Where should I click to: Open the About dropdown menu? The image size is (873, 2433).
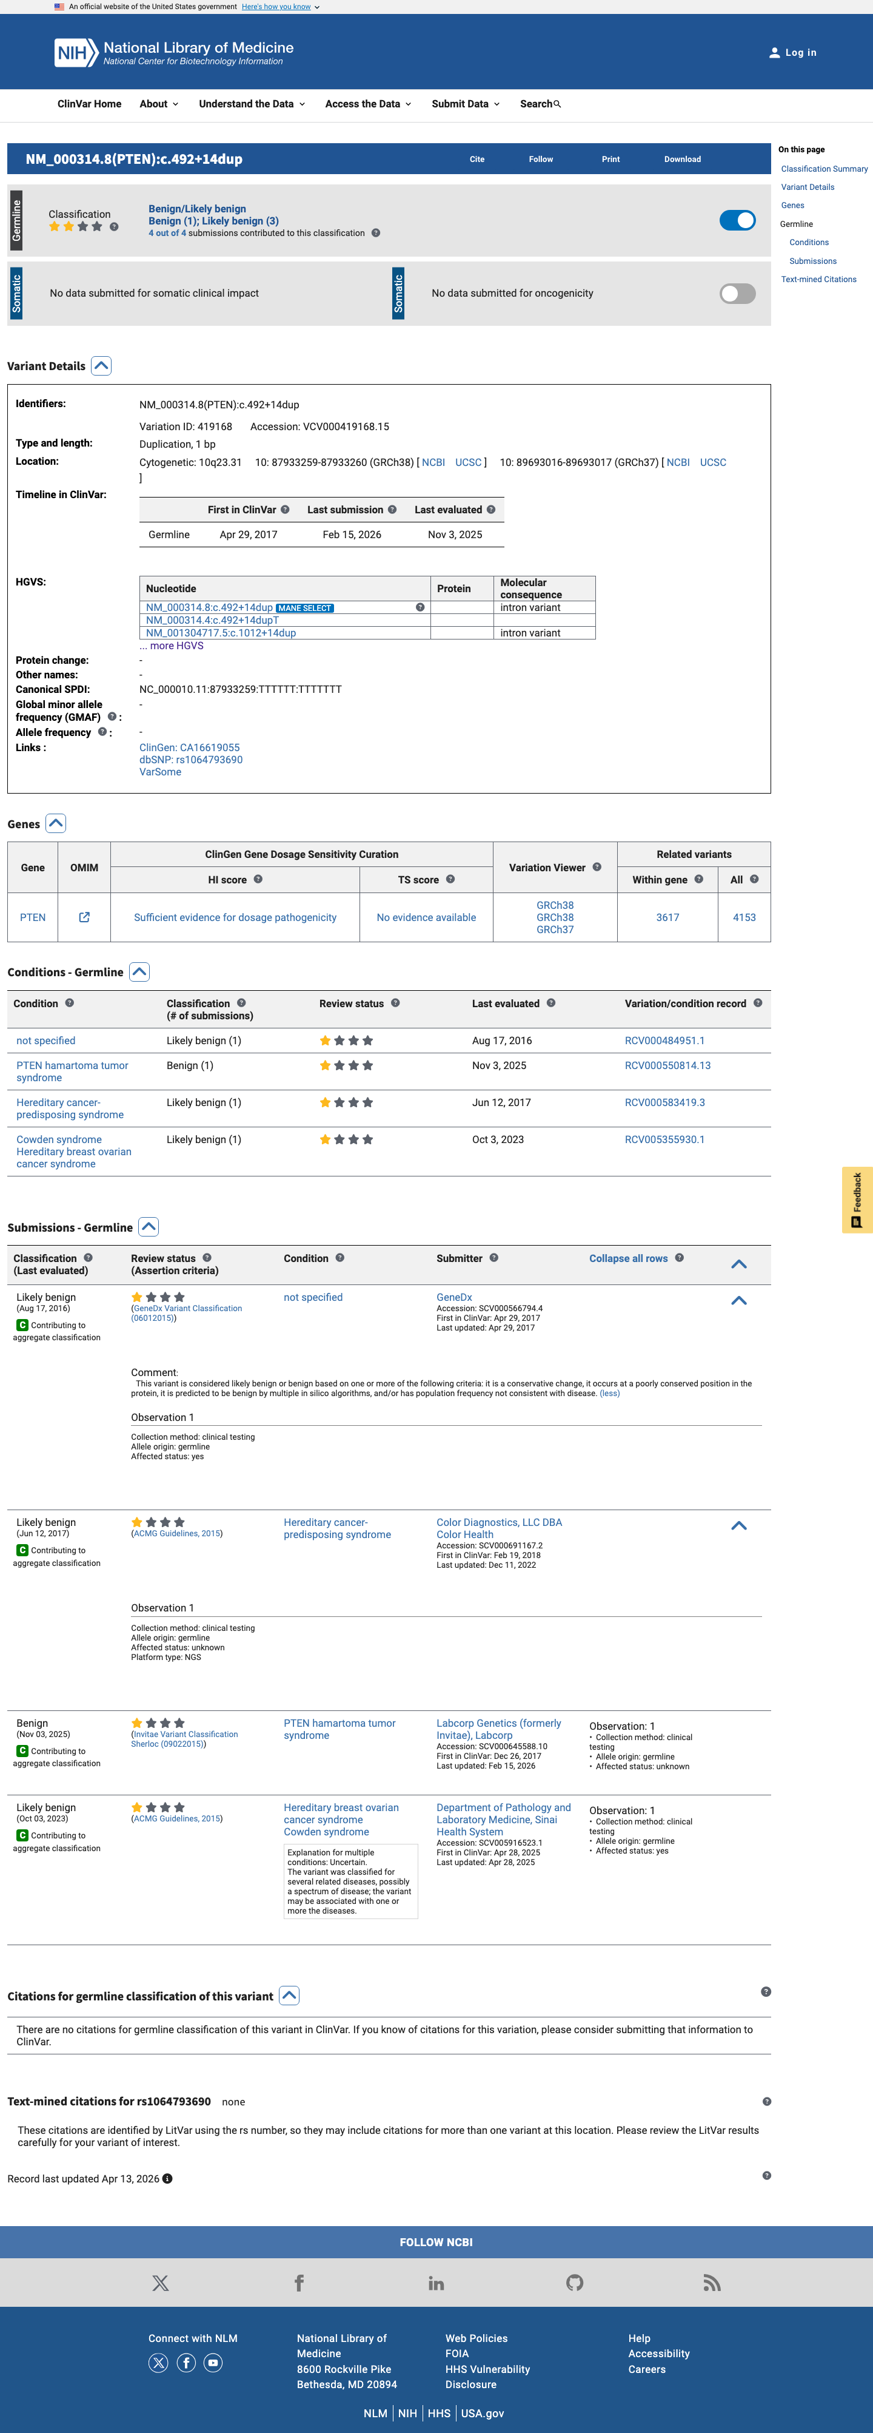pyautogui.click(x=159, y=104)
